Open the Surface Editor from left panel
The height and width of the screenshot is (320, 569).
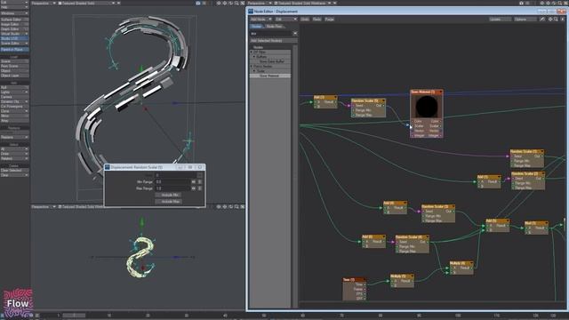point(14,20)
